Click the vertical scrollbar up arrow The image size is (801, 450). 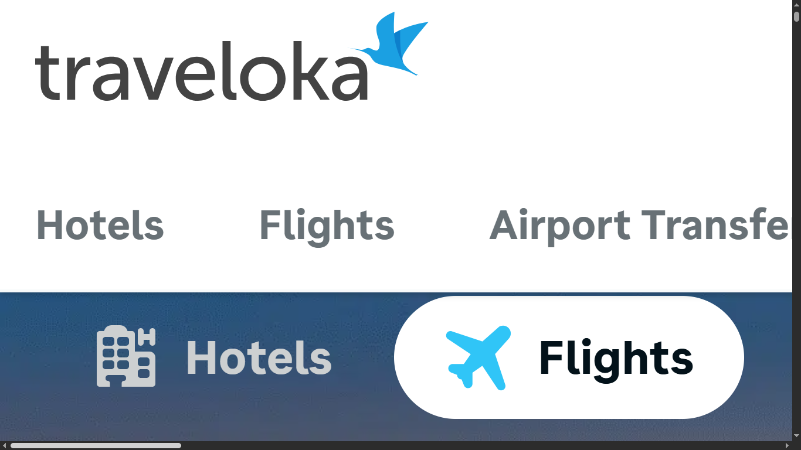pos(797,4)
